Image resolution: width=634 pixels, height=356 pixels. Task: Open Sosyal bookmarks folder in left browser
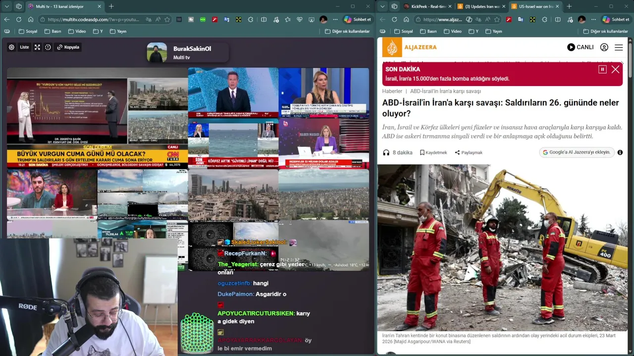[28, 31]
